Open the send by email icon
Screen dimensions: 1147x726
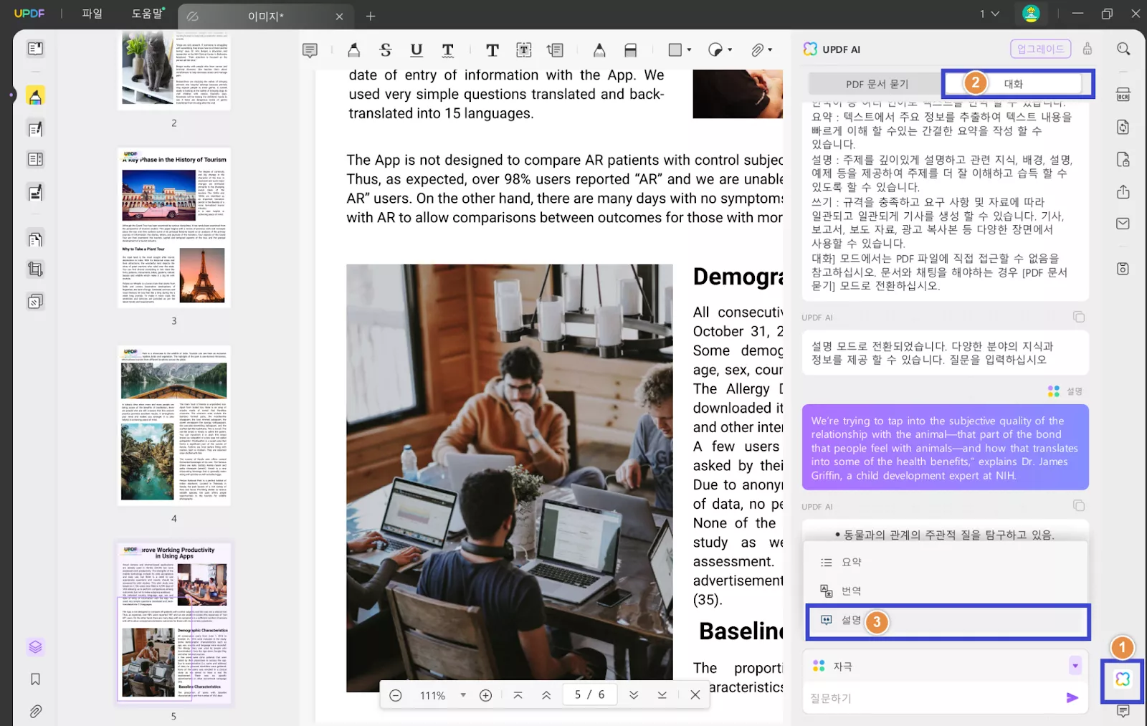coord(1123,224)
